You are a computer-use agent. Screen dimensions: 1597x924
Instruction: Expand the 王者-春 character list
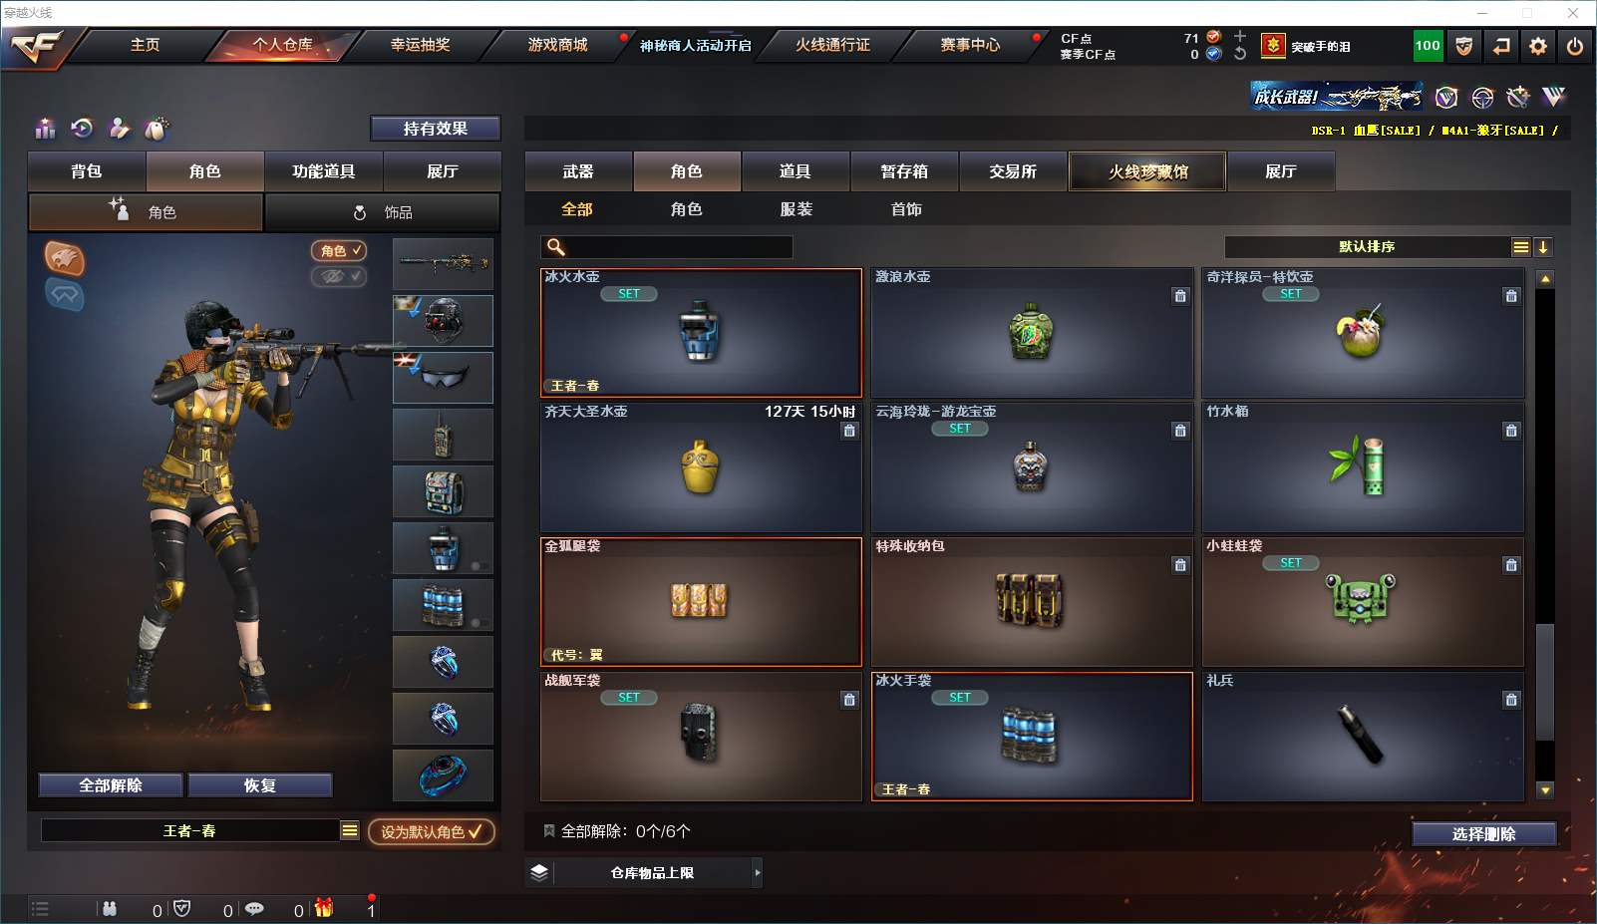pos(349,830)
